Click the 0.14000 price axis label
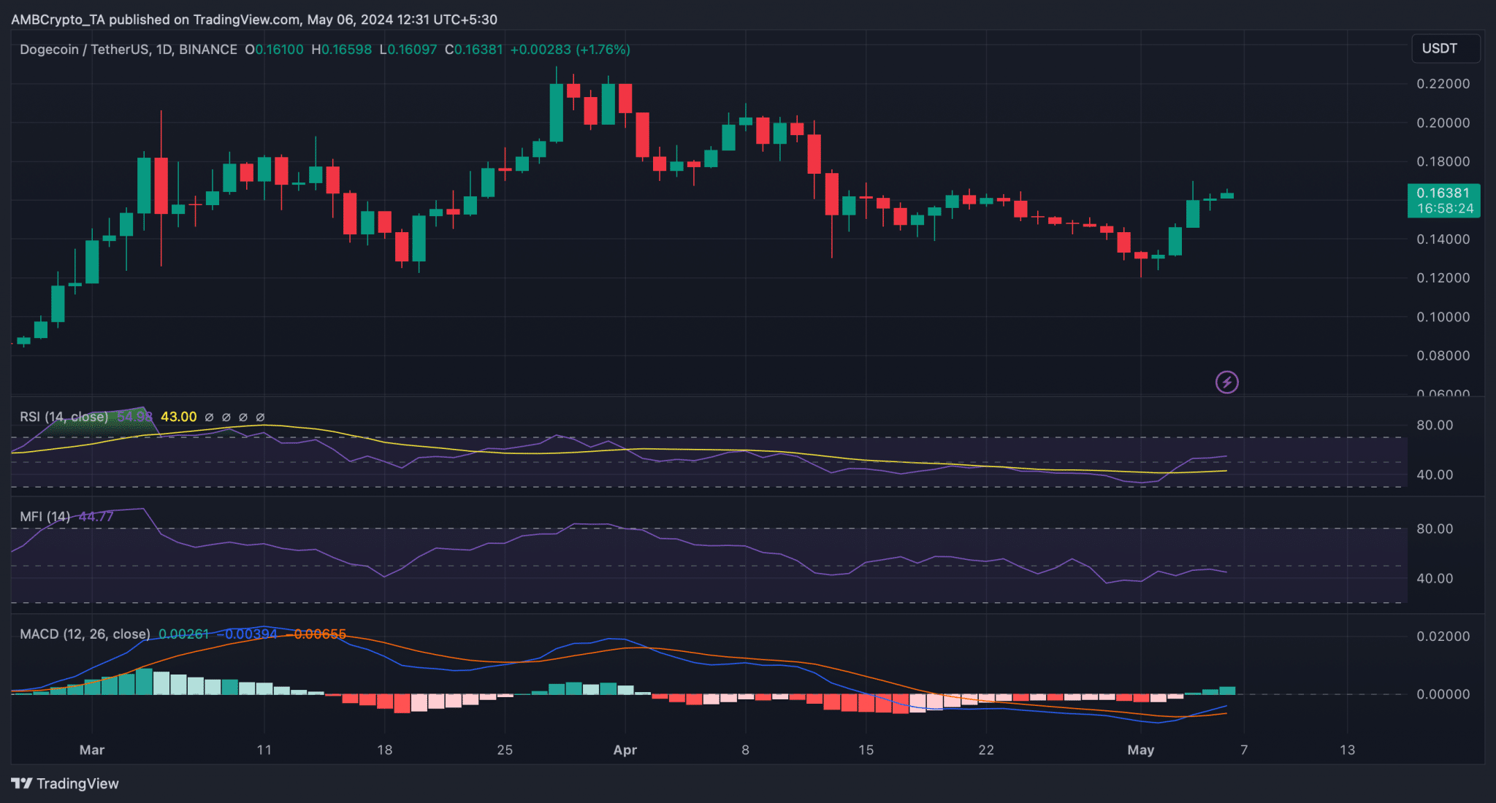This screenshot has height=803, width=1496. [1443, 239]
